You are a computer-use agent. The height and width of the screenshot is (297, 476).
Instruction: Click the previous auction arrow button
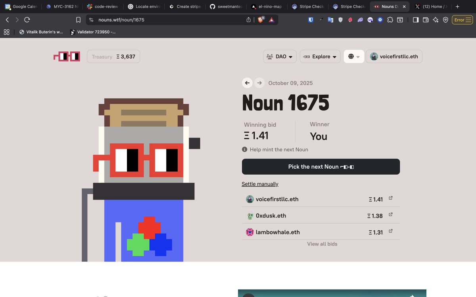pos(247,83)
